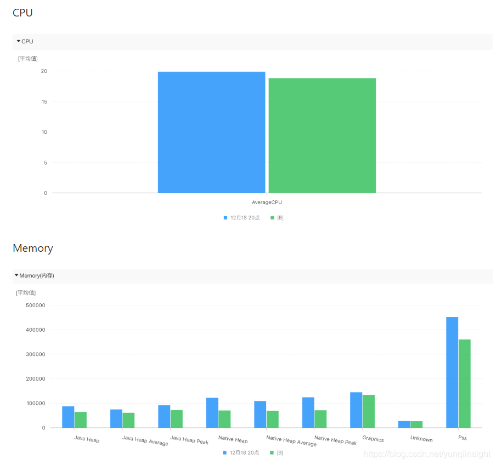Click the green Graphics bar
496x464 pixels.
(369, 411)
